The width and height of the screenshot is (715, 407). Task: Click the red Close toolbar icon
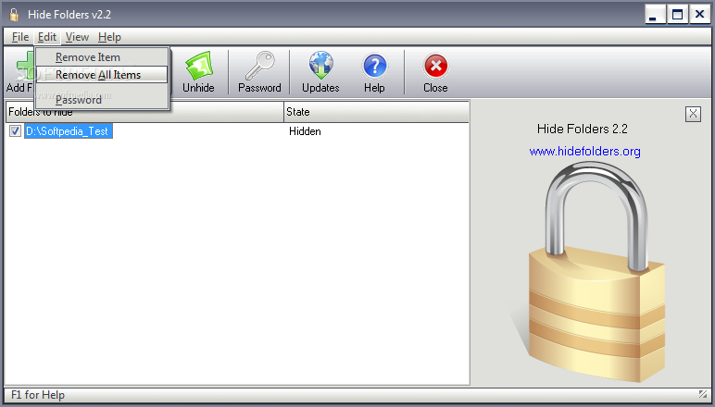(x=435, y=66)
